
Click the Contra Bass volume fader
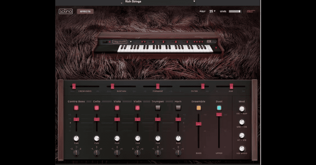click(76, 120)
